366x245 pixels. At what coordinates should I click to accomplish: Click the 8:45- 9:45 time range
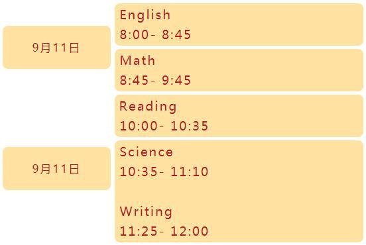click(155, 80)
